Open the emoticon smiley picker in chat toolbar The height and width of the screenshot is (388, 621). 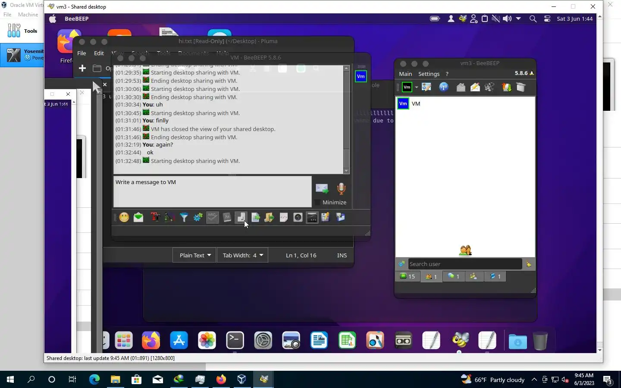tap(124, 217)
